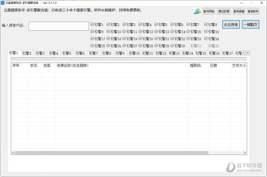Disable the 引擎22 checkbox
Viewport: 267px width, 177px height.
pyautogui.click(x=172, y=39)
